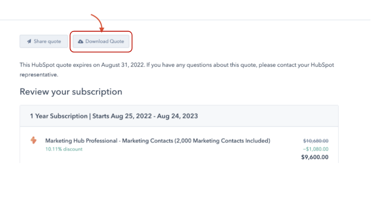Click the -$1,080.00 discount amount
The height and width of the screenshot is (207, 373).
pyautogui.click(x=316, y=149)
